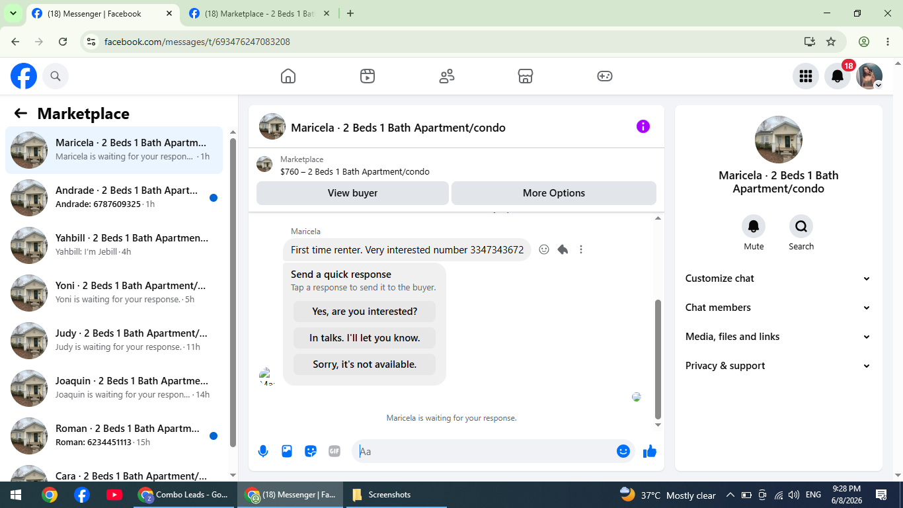Open Maricela conversation in chat list
This screenshot has width=903, height=508.
(114, 150)
